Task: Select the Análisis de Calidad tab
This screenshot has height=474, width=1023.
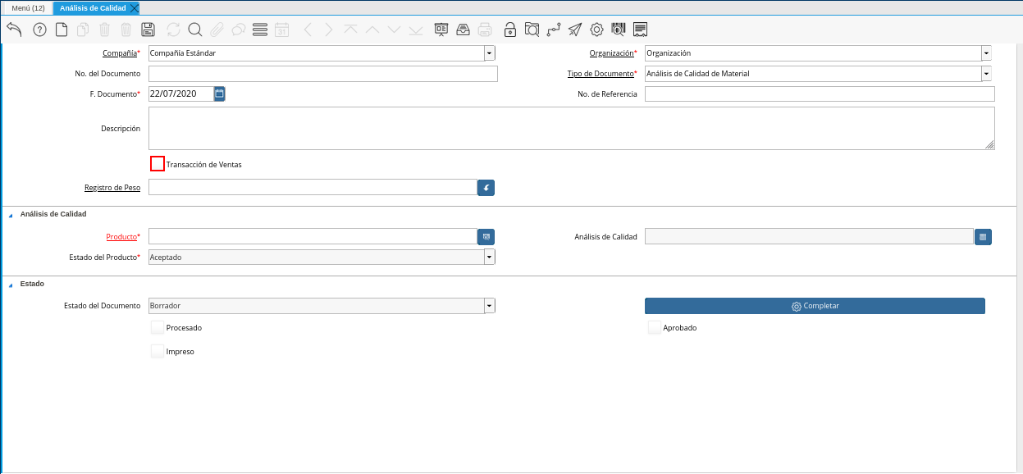Action: 93,7
